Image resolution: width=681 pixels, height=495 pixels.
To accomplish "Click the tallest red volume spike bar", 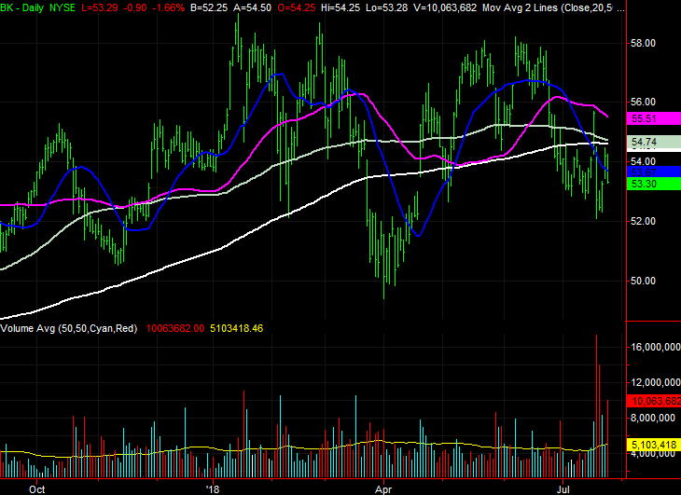I will tap(596, 406).
